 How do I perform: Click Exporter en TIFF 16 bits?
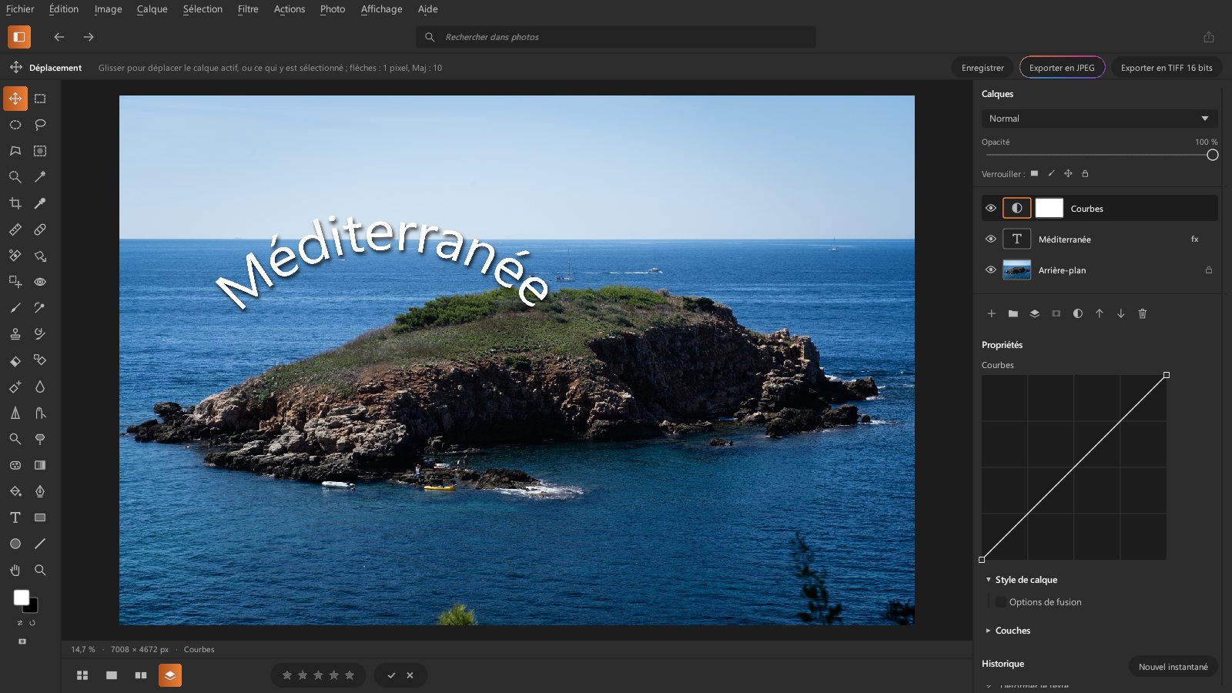point(1167,68)
